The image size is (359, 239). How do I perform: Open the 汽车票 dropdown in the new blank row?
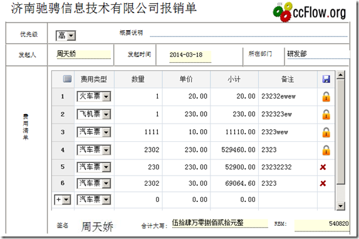(x=94, y=199)
